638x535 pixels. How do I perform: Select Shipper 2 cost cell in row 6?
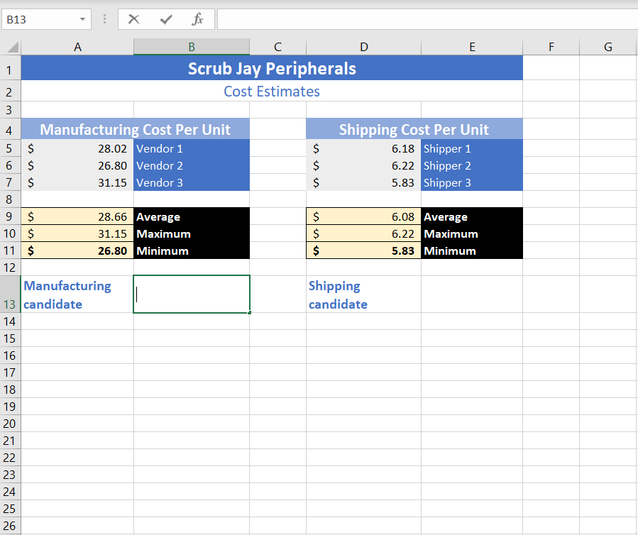click(x=364, y=165)
